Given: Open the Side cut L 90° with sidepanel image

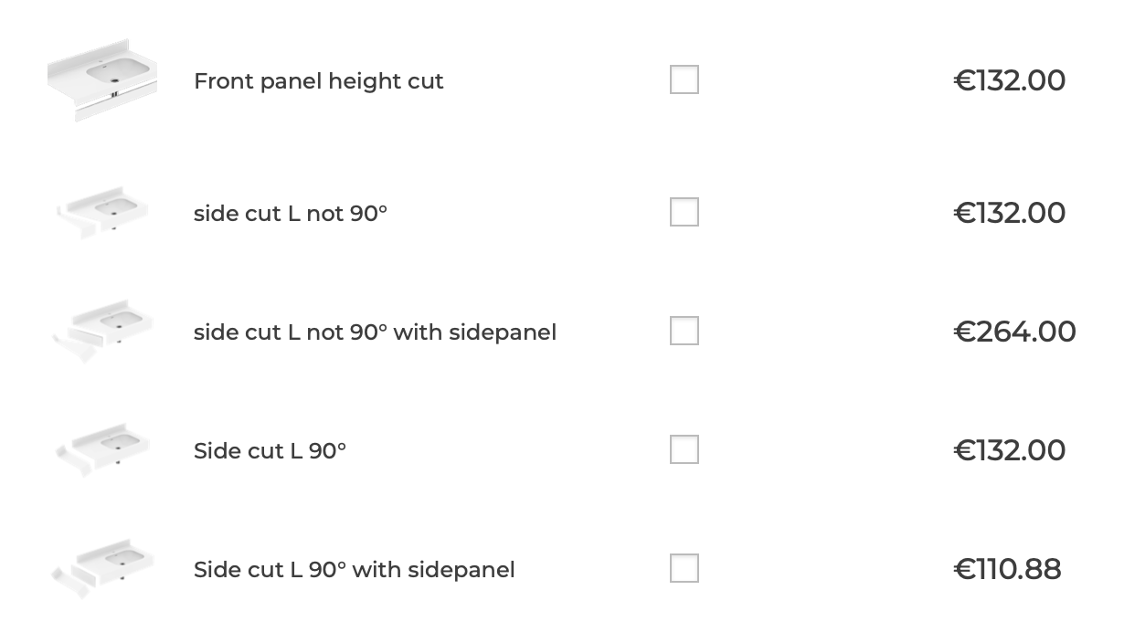Looking at the screenshot, I should point(102,568).
